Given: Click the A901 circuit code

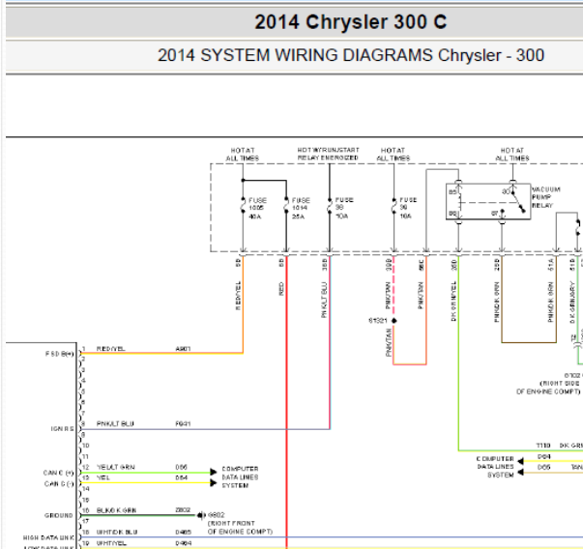Looking at the screenshot, I should 183,348.
